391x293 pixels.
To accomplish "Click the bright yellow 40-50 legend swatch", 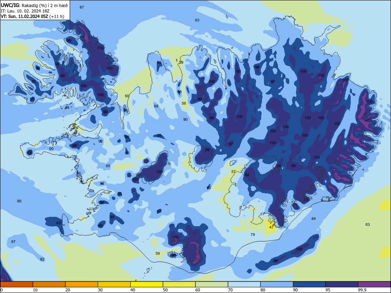I will 147,284.
